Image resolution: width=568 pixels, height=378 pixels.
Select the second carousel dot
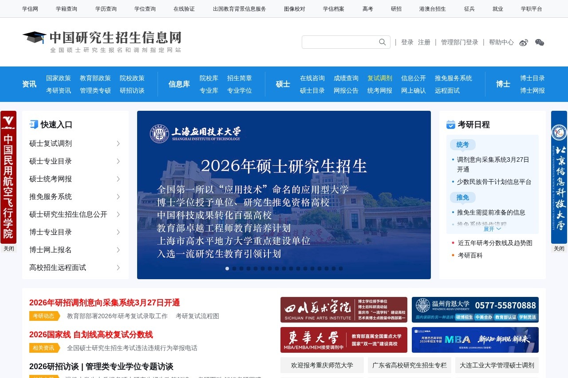234,269
